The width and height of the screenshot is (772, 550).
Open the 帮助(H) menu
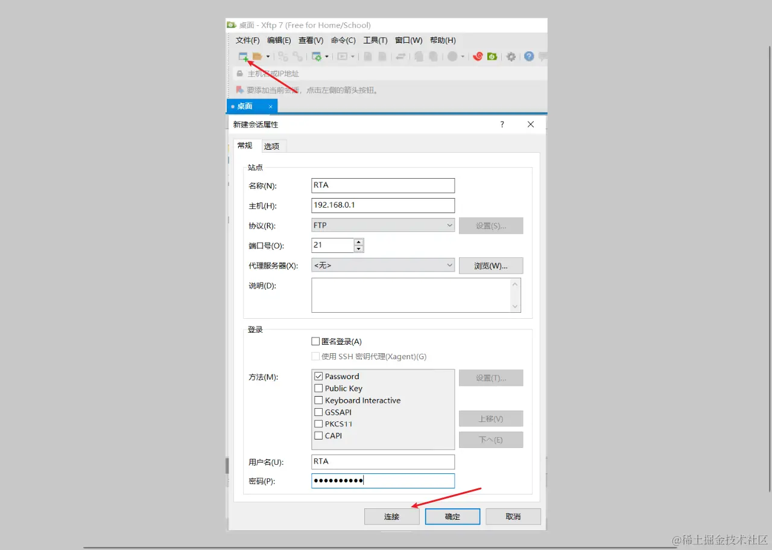[x=443, y=40]
